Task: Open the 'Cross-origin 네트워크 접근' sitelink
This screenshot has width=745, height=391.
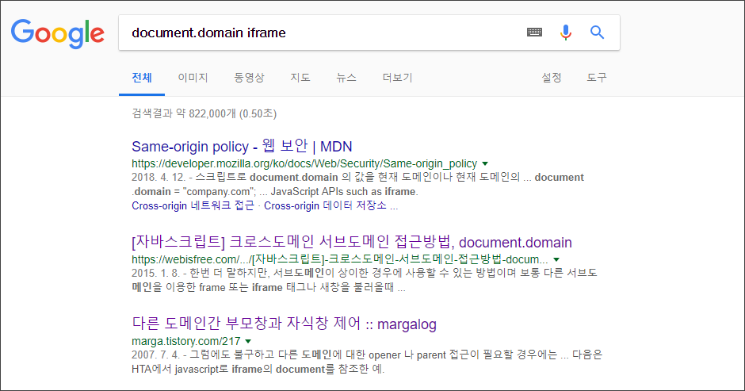Action: 193,206
